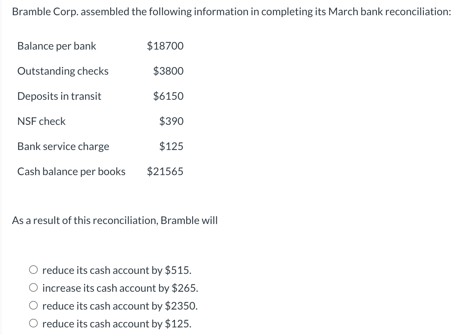Click the 'Deposits in transit' label
The width and height of the screenshot is (457, 335).
pos(59,96)
